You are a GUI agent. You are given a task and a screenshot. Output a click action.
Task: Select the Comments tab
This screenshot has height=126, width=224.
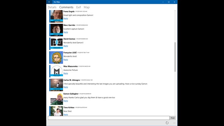[66, 7]
